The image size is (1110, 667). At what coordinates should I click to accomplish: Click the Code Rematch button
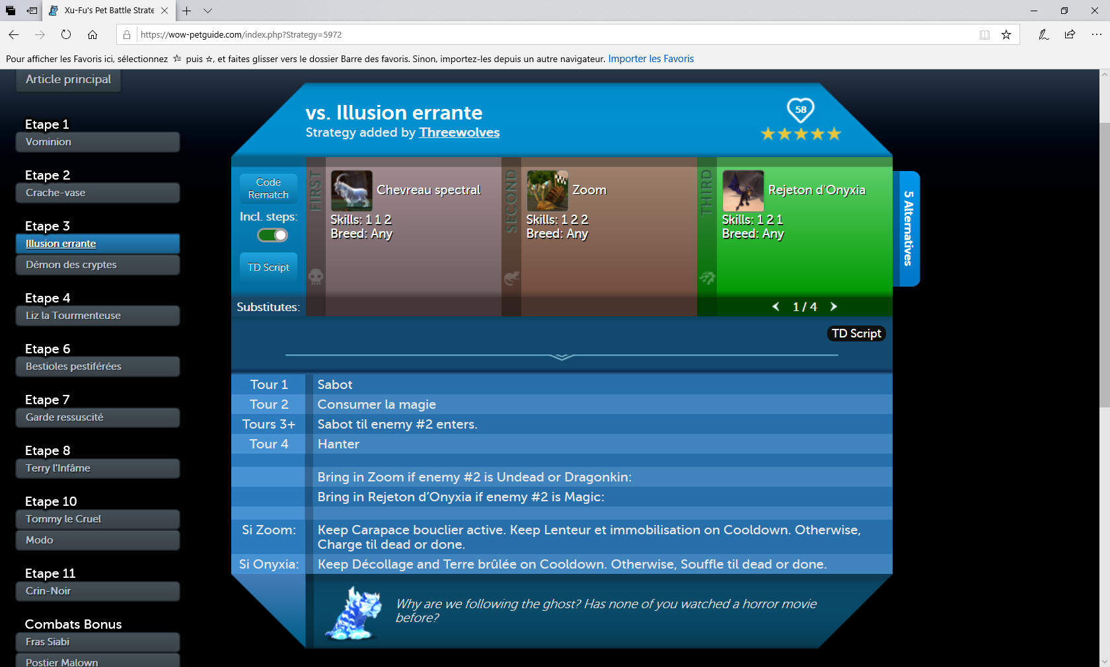coord(268,188)
